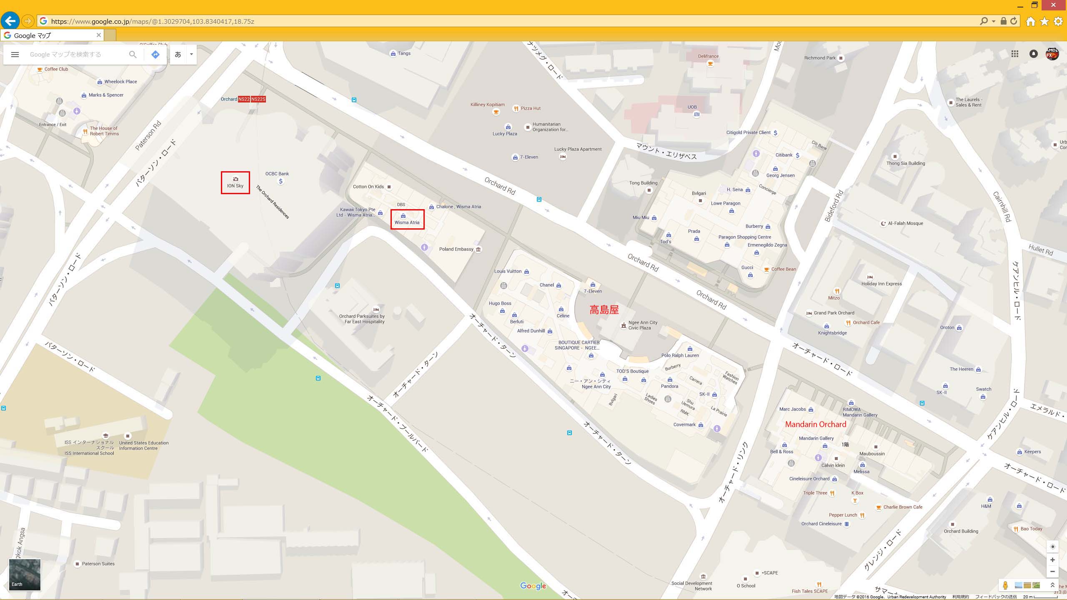1067x600 pixels.
Task: Select the Street View pegman
Action: click(x=1005, y=585)
